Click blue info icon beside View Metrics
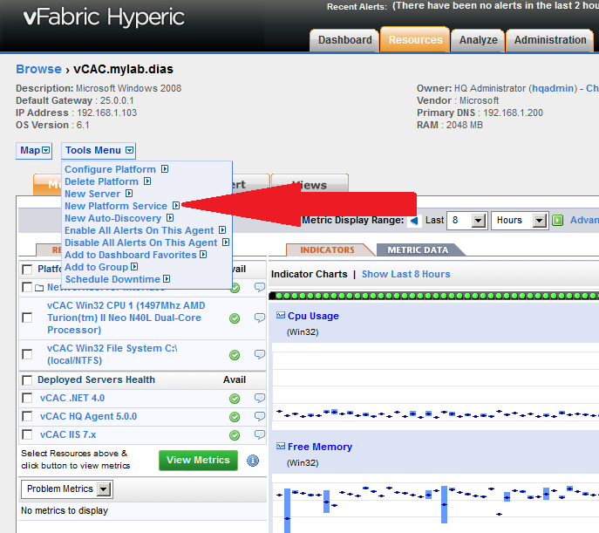This screenshot has height=533, width=599. (253, 461)
